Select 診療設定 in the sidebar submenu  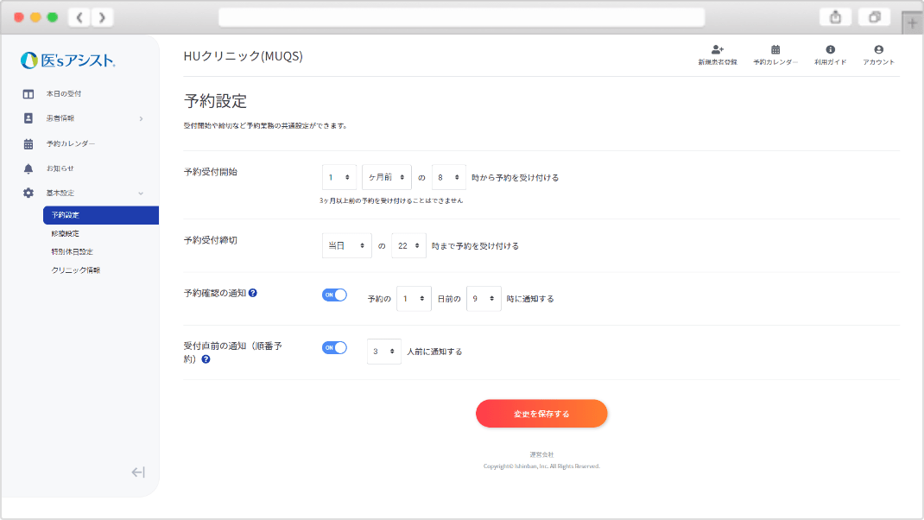[66, 233]
